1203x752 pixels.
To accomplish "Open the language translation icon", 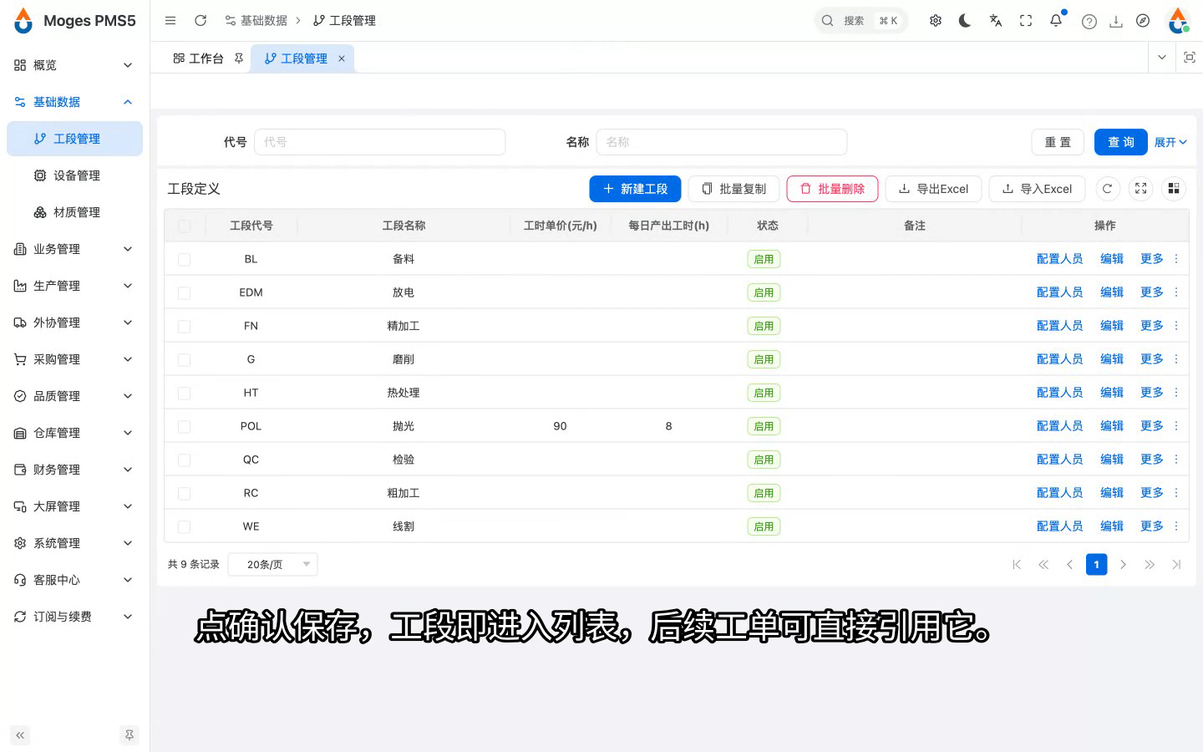I will pos(996,21).
